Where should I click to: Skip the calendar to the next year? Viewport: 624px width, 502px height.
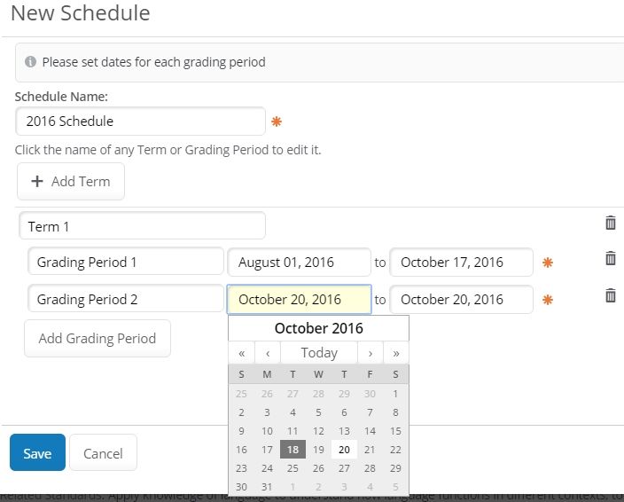click(x=396, y=353)
